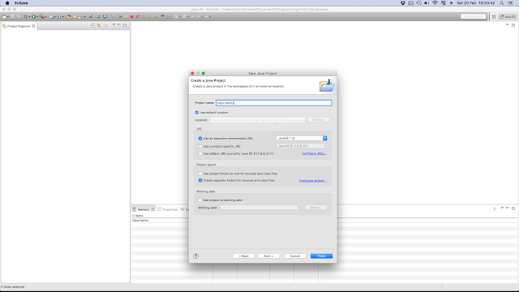The height and width of the screenshot is (292, 519).
Task: Click the help question mark in dialog
Action: tap(196, 256)
